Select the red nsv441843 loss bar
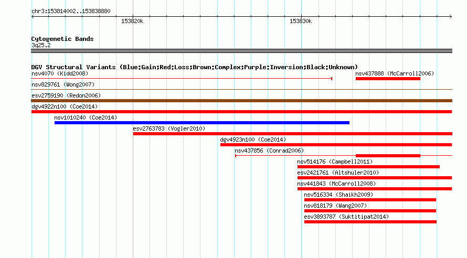The image size is (467, 258). point(375,189)
